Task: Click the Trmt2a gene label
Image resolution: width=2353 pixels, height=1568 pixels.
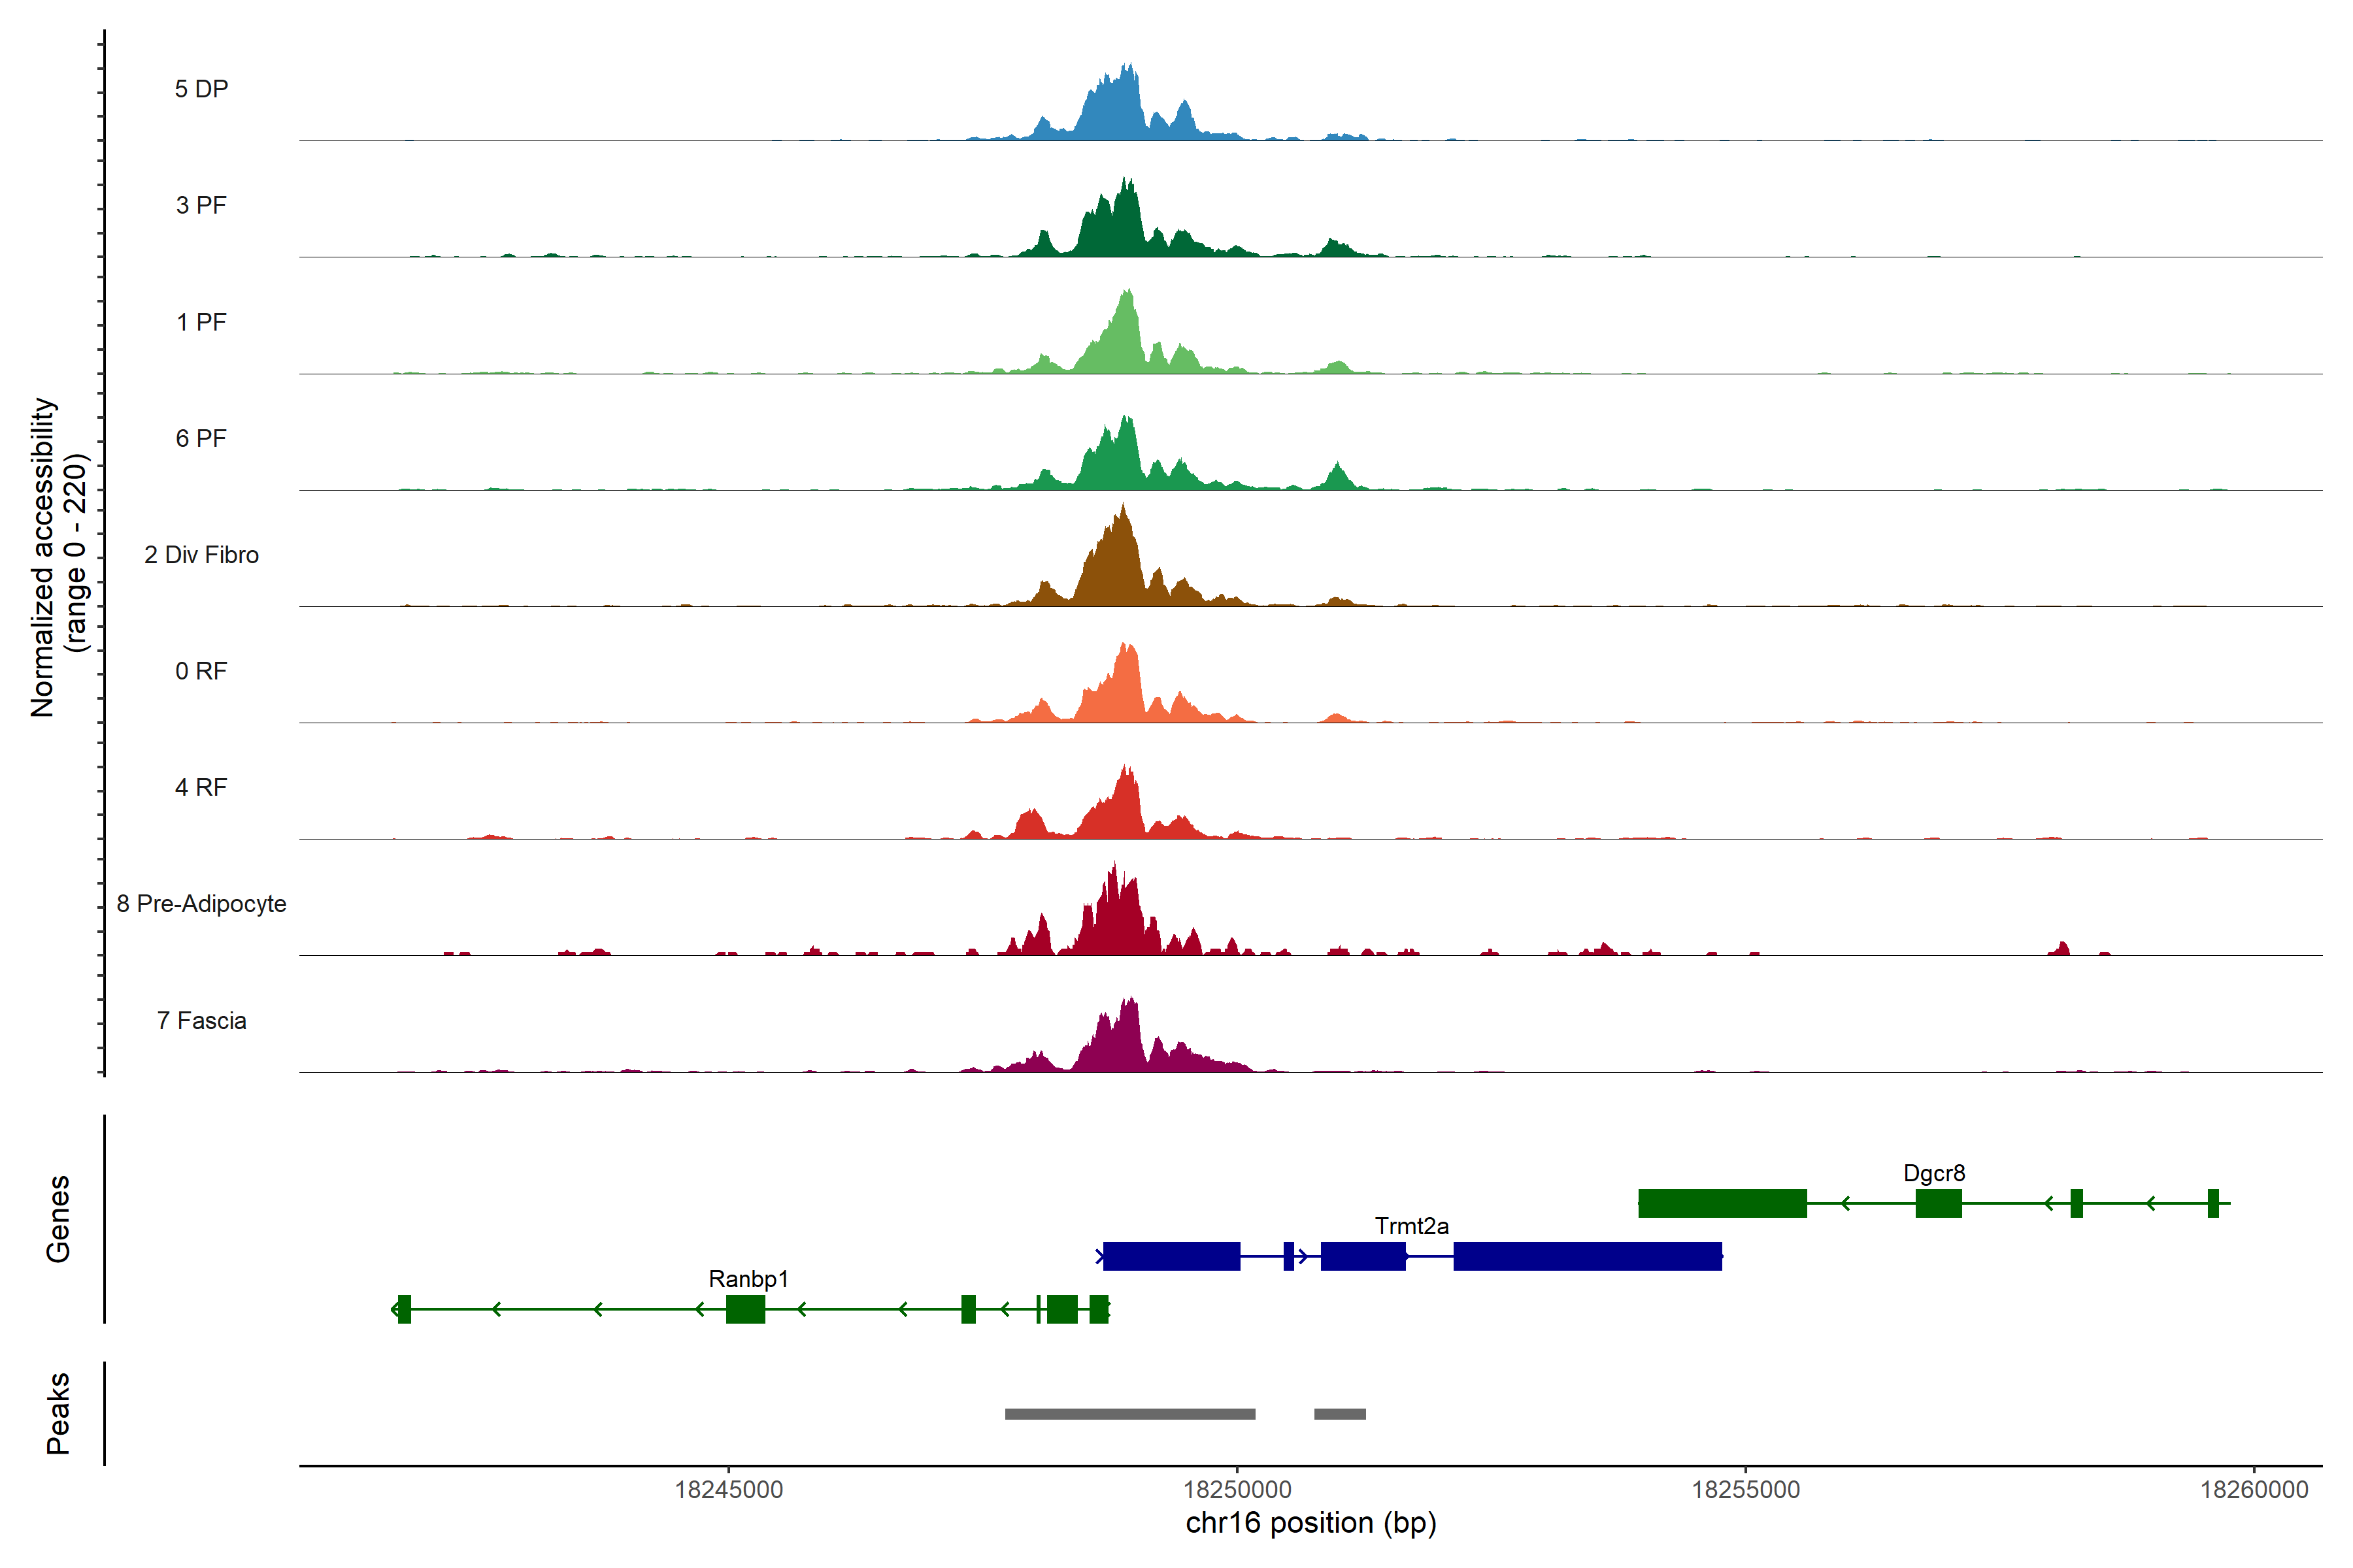Action: (x=1410, y=1226)
